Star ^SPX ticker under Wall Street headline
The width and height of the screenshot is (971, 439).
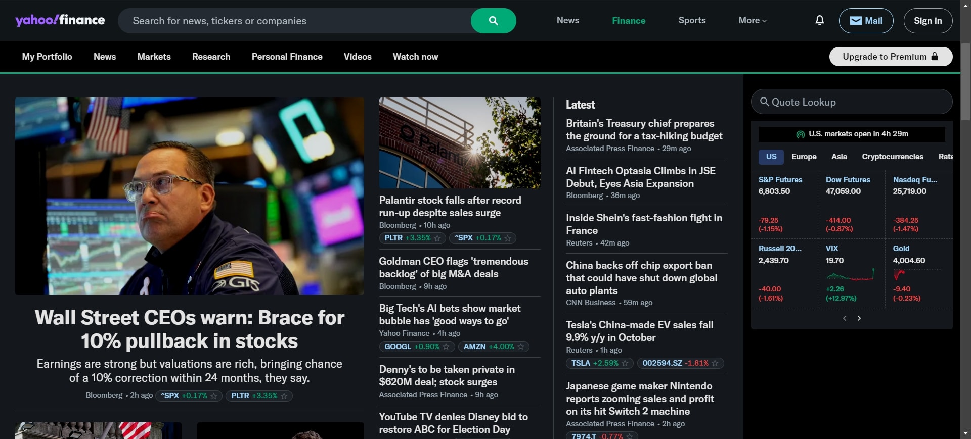click(x=214, y=396)
